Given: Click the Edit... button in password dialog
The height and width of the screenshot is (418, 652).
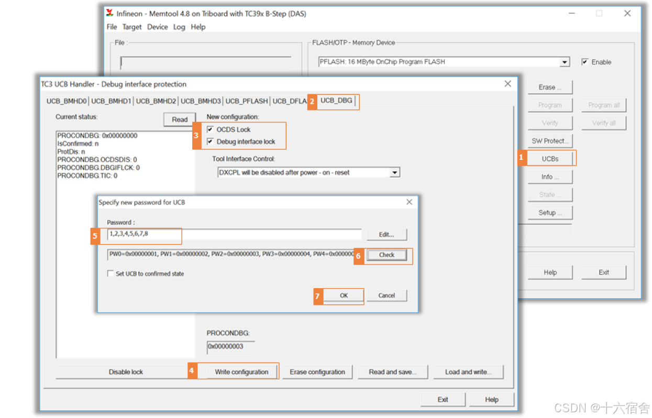Looking at the screenshot, I should coord(386,235).
